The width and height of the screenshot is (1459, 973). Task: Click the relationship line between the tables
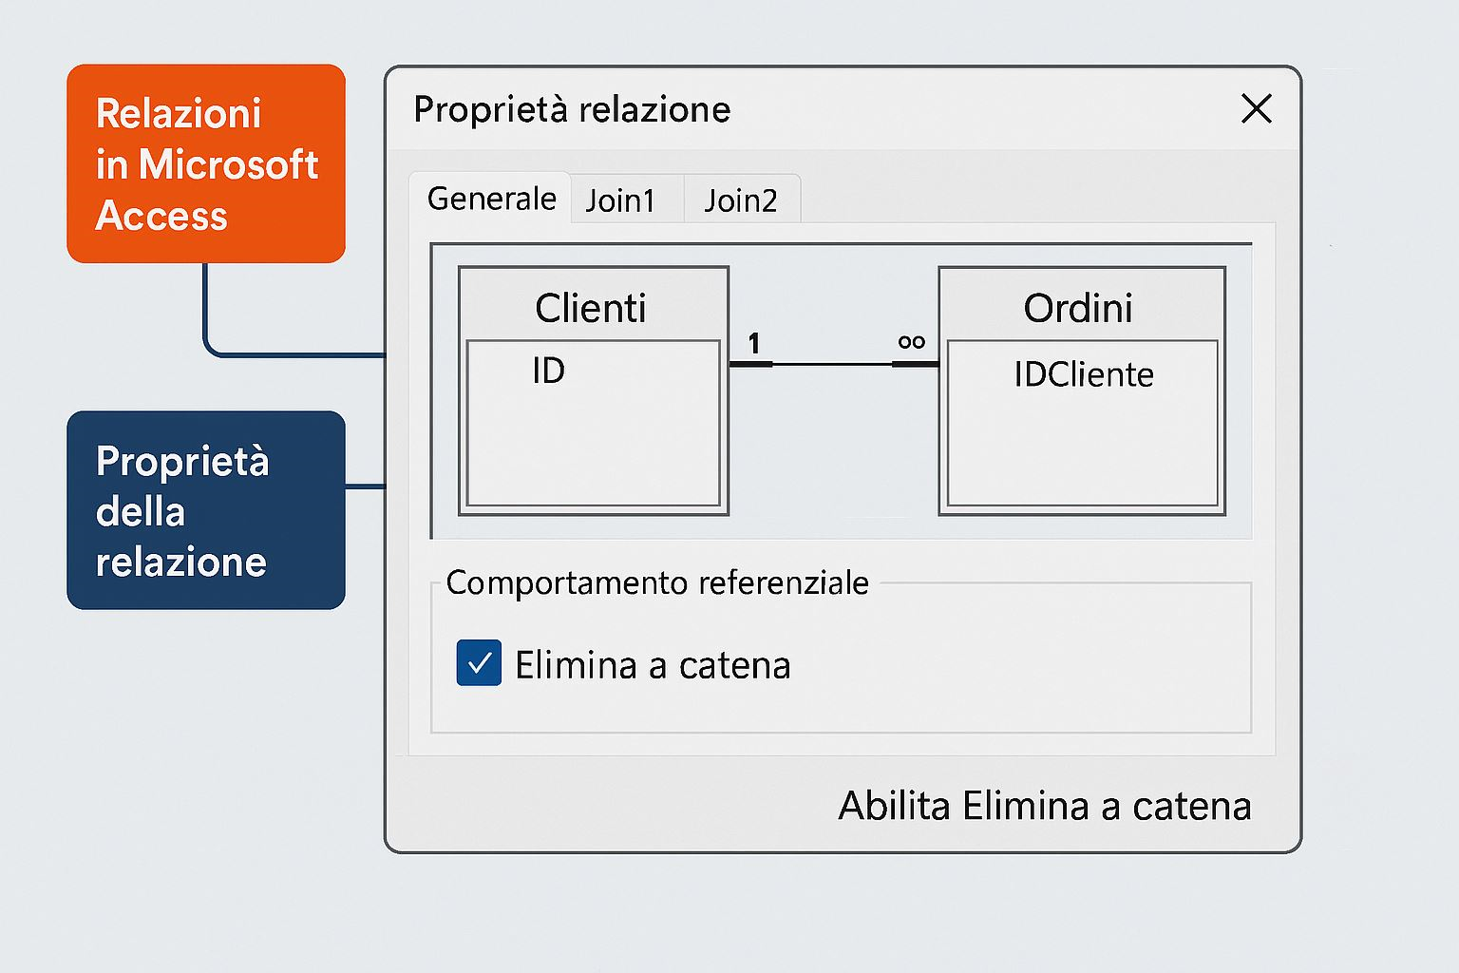click(x=832, y=364)
